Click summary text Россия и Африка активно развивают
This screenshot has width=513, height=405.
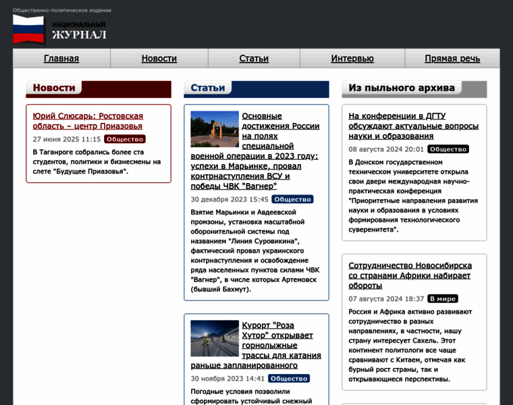(x=410, y=345)
